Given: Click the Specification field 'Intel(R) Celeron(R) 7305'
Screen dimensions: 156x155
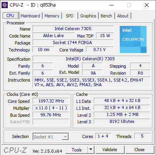Looking at the screenshot, I should (x=91, y=59).
